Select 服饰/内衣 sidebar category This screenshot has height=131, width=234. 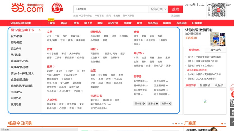click(x=17, y=36)
